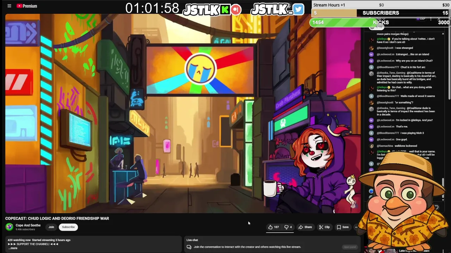
Task: Click the first JSTLK logo text
Action: [201, 10]
